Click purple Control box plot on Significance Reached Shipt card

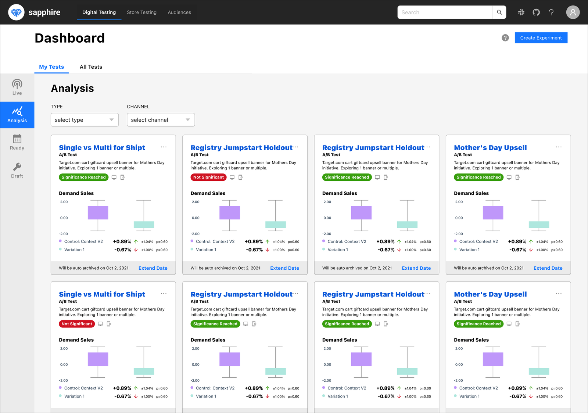click(98, 213)
